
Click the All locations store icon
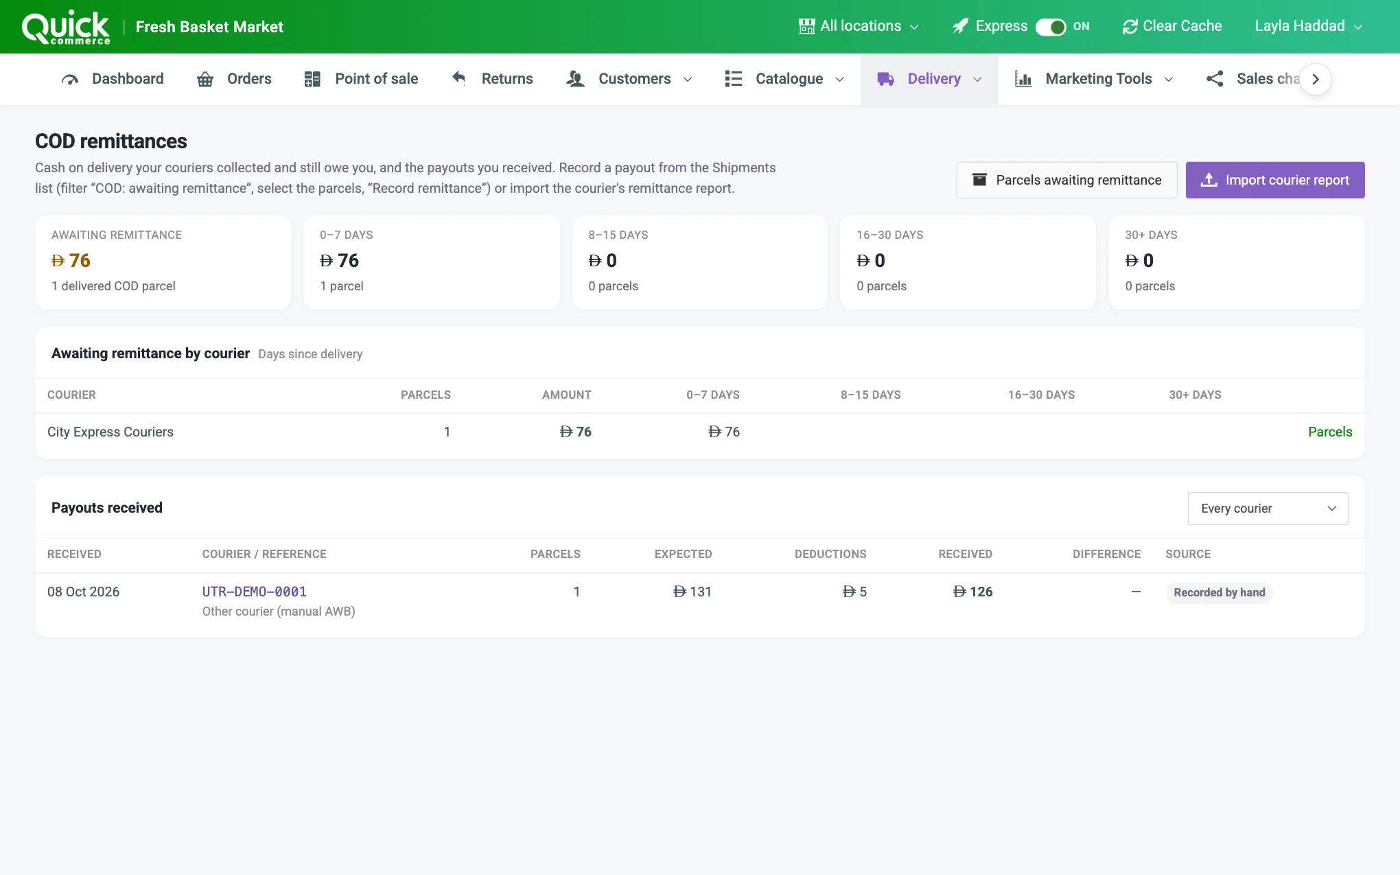click(x=806, y=26)
